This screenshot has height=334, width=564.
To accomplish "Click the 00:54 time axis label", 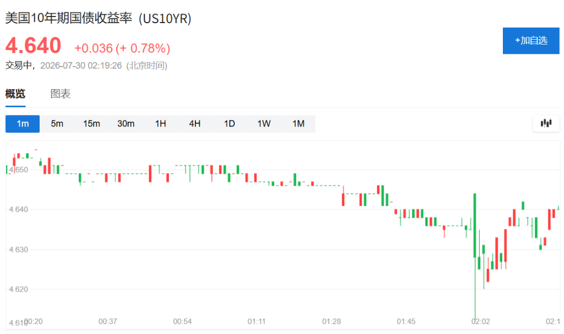I will [182, 321].
